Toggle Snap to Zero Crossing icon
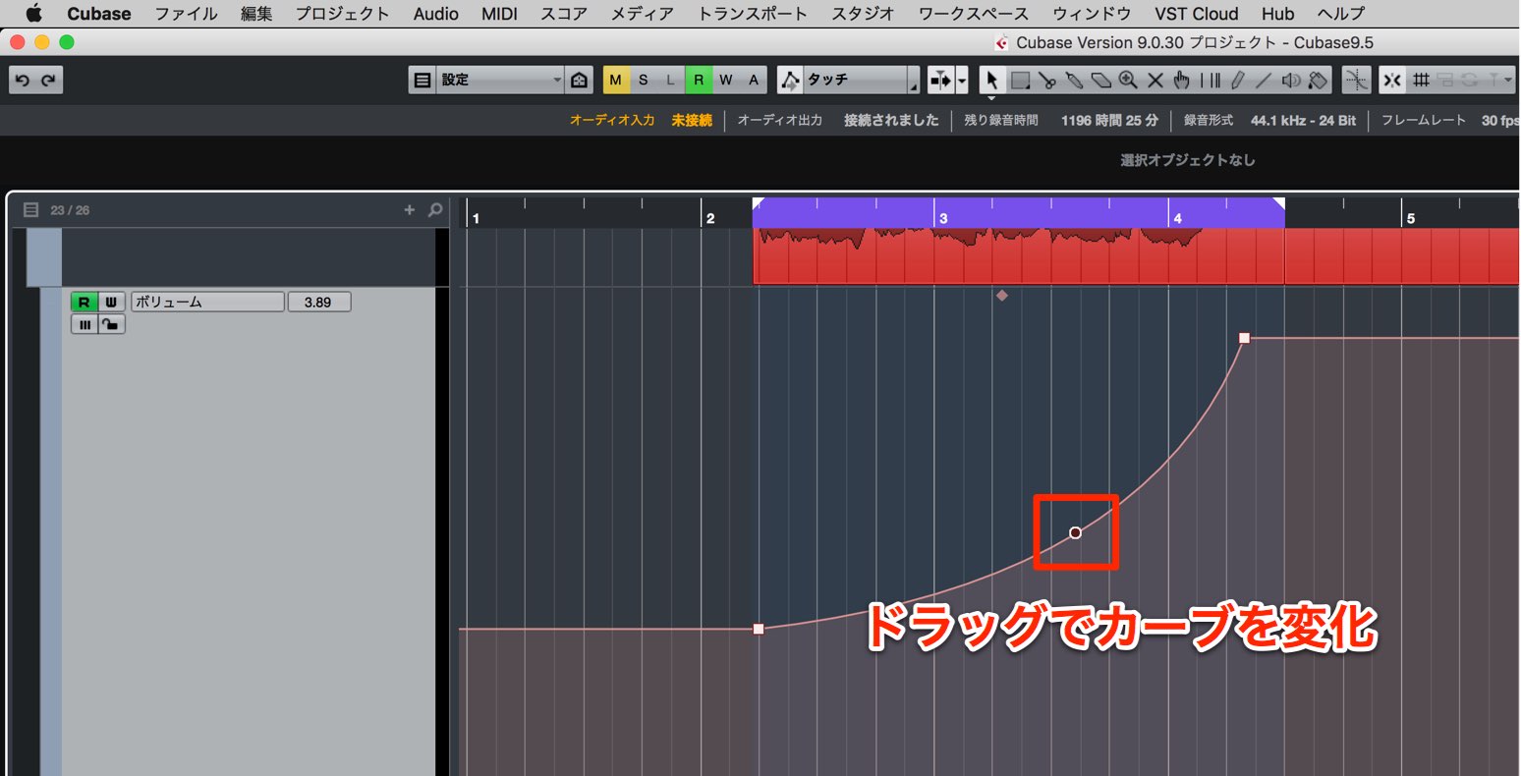 [1356, 81]
